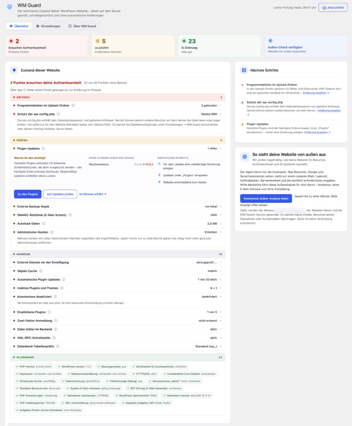352x426 pixels.
Task: Go to plugins via Zu den Plugins
Action: tap(28, 194)
